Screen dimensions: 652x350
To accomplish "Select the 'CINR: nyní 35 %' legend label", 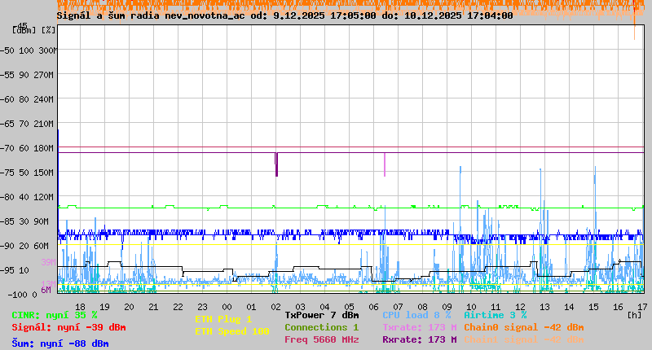I will click(x=55, y=315).
